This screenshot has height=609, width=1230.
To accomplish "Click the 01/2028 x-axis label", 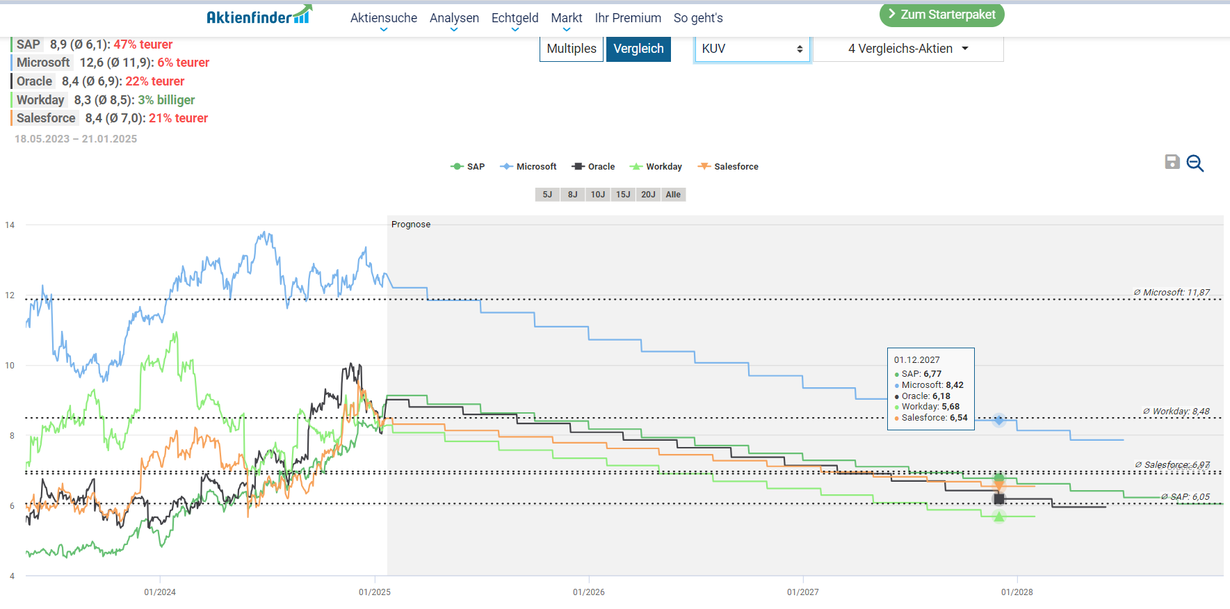I will [1017, 592].
